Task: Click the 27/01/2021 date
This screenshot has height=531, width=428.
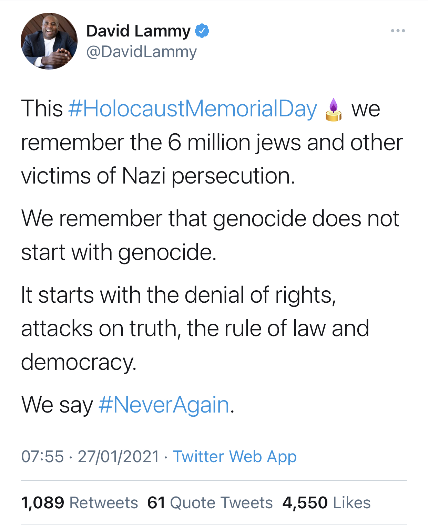Action: pos(119,457)
